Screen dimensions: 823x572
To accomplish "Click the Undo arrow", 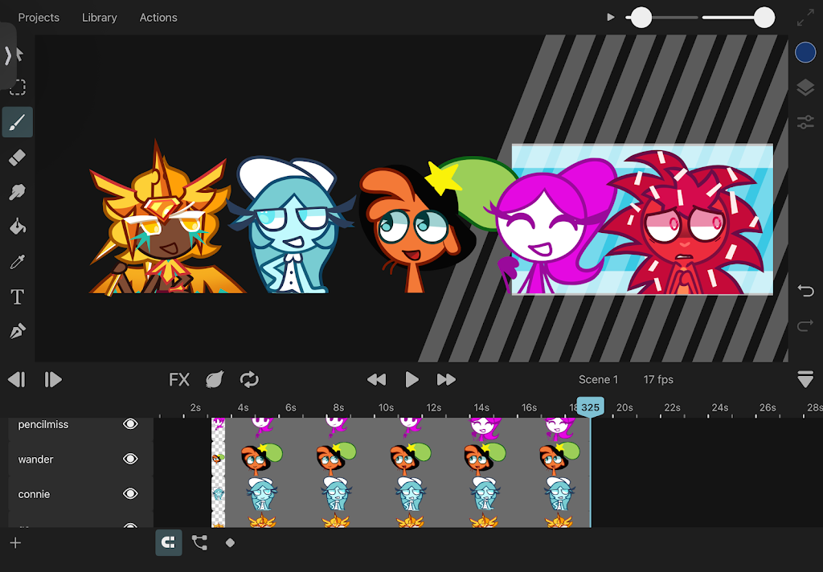I will click(x=805, y=290).
